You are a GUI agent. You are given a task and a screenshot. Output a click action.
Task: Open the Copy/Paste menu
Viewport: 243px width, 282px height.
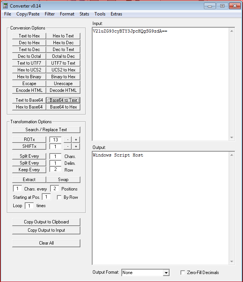click(x=28, y=14)
